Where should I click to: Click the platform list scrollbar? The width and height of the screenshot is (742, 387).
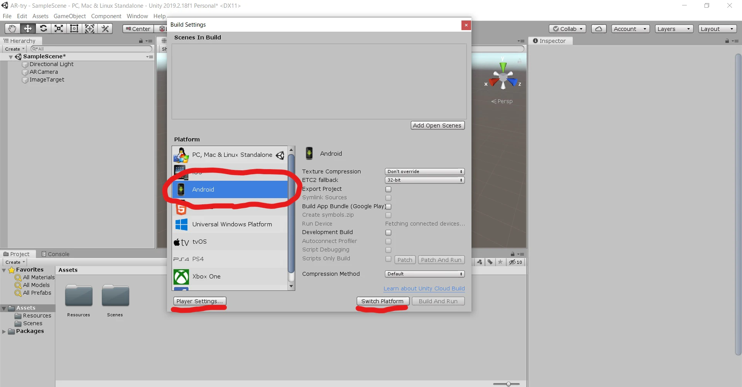coord(291,213)
